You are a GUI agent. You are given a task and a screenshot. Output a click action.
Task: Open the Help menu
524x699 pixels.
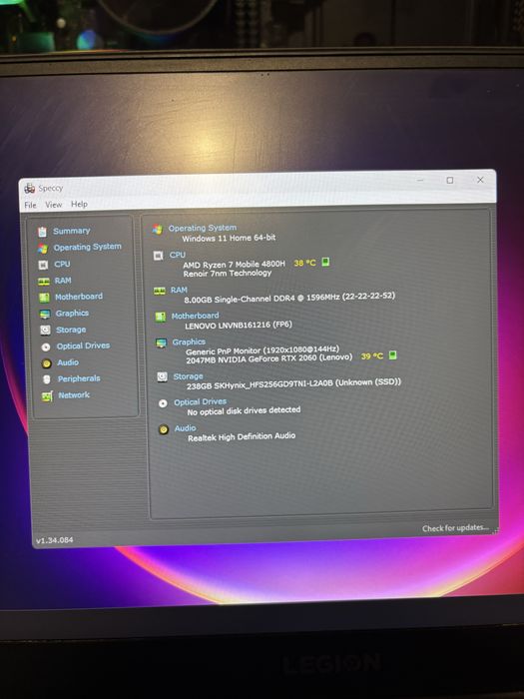pyautogui.click(x=79, y=204)
